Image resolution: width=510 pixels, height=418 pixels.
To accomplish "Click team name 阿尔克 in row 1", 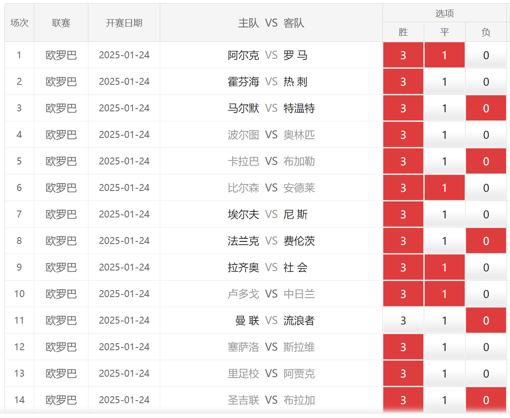I will coord(243,55).
